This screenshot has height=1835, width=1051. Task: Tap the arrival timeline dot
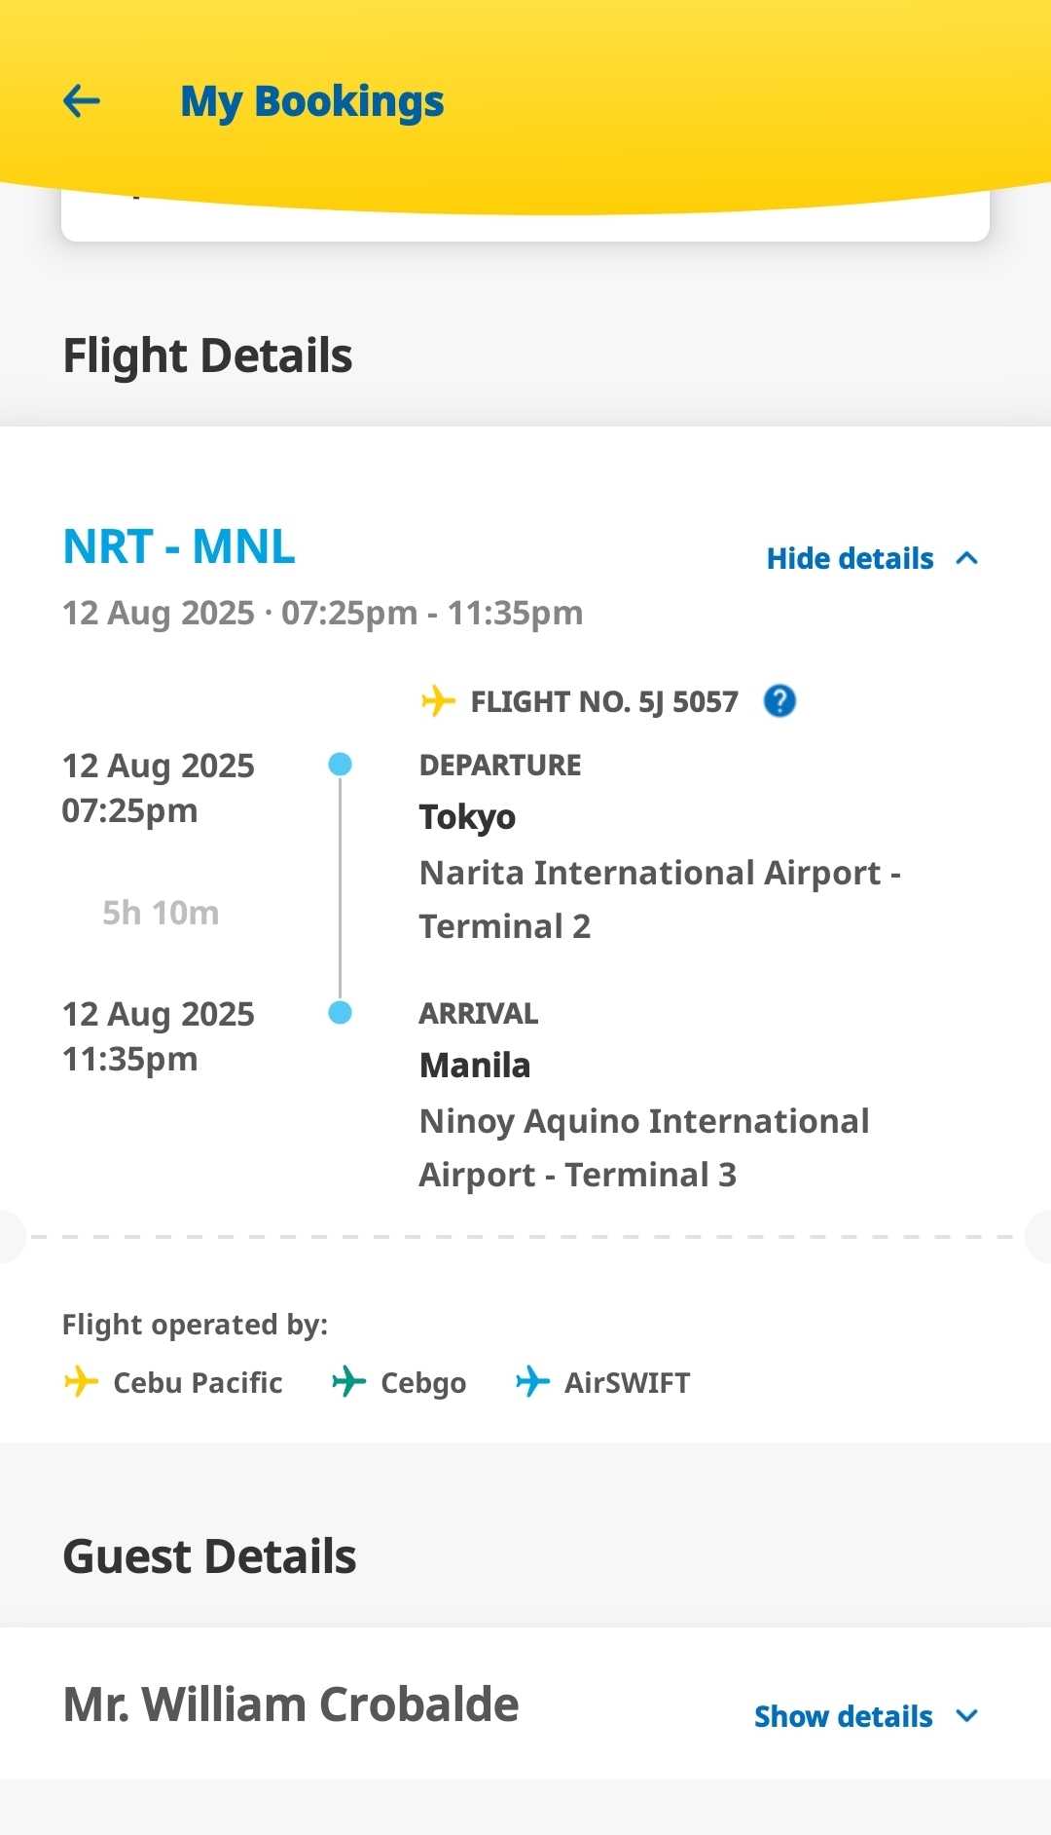point(340,1013)
